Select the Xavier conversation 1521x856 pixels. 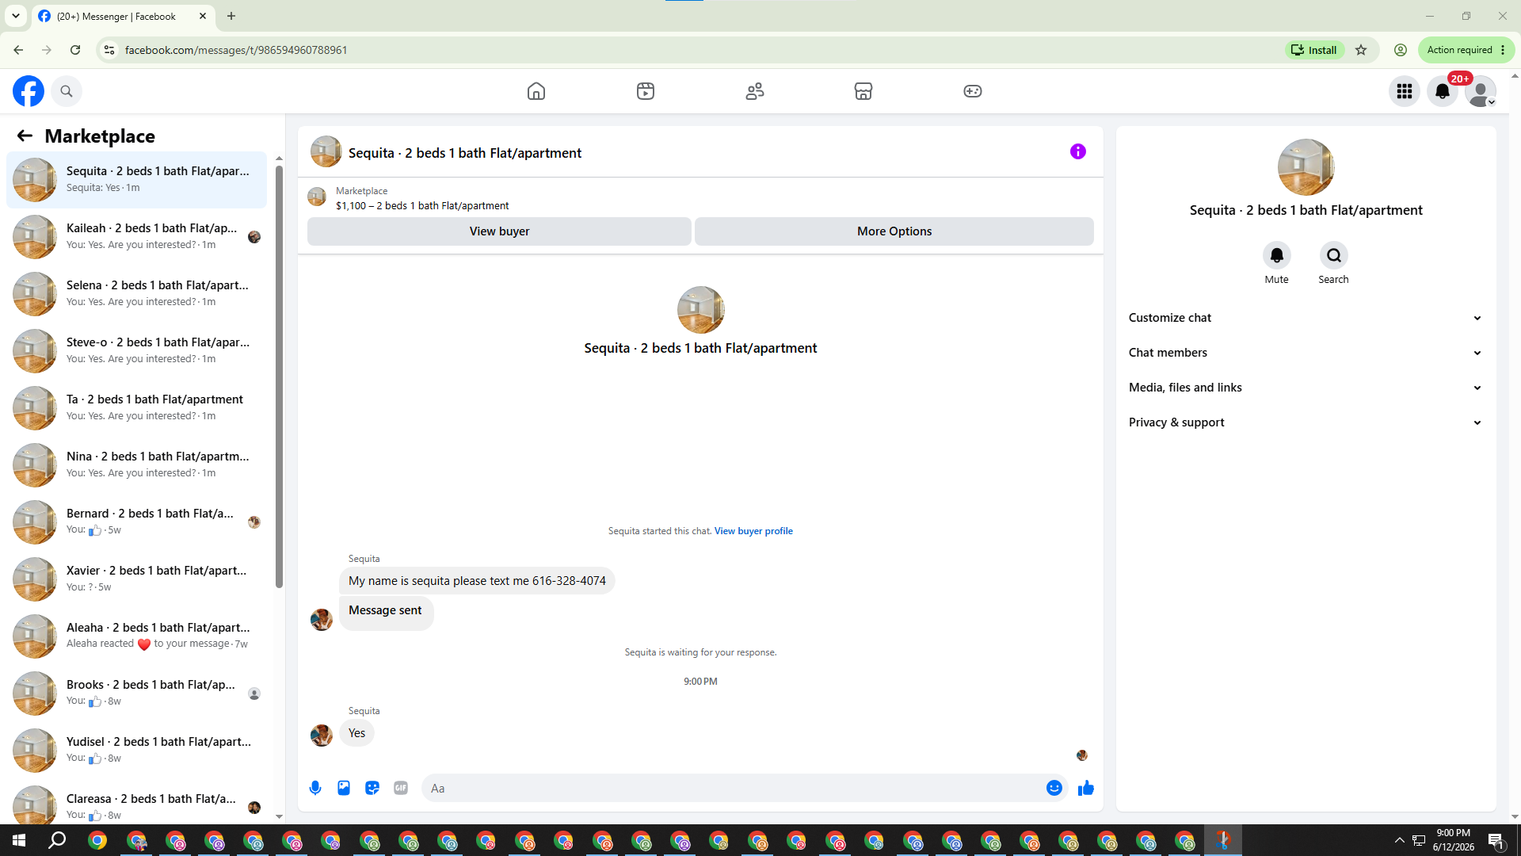click(136, 579)
